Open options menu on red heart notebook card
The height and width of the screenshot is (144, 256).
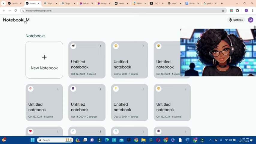pyautogui.click(x=58, y=132)
